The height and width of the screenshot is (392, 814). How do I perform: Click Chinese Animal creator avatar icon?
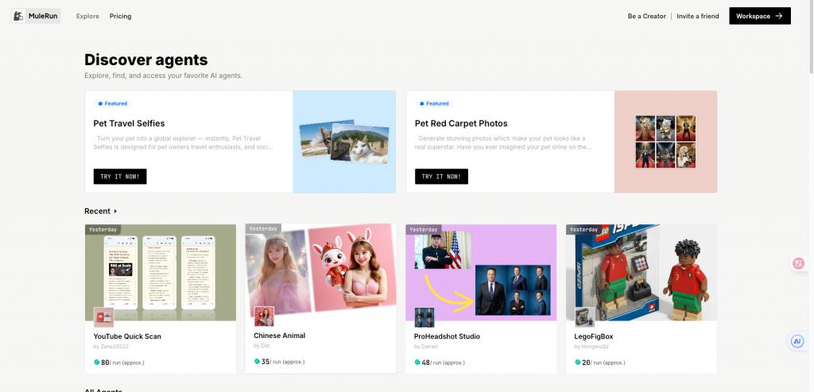[x=264, y=316]
